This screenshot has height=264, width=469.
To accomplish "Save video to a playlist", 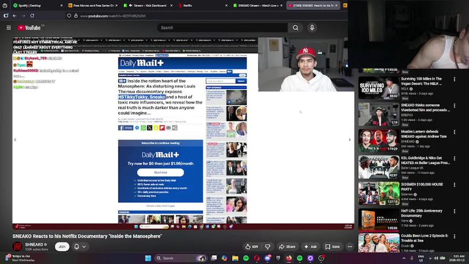I will tap(332, 247).
